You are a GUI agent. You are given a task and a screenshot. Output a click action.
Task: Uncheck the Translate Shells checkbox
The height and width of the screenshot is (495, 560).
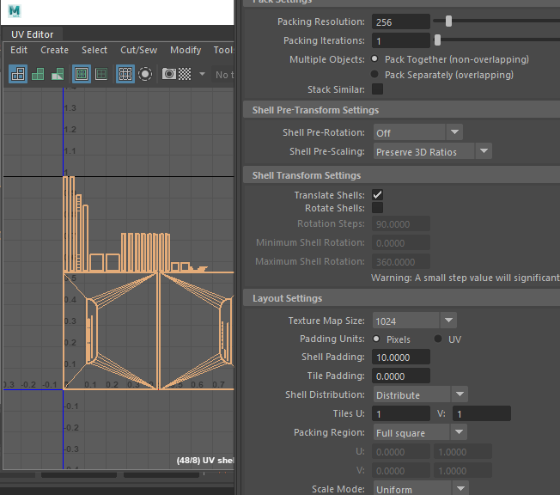[x=378, y=195]
